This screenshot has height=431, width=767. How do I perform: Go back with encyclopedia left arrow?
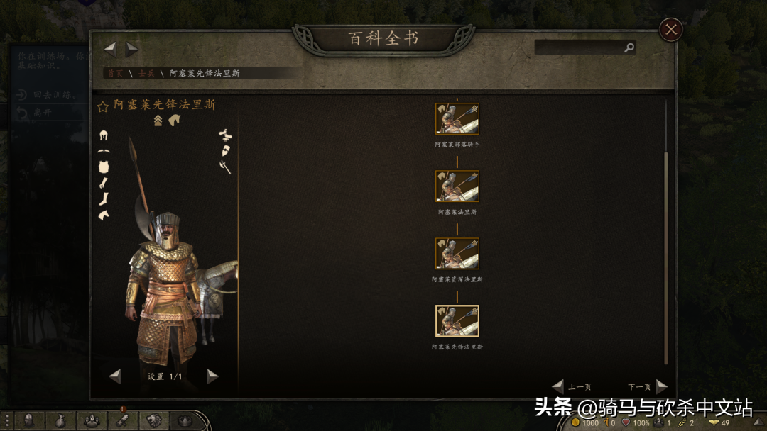pyautogui.click(x=110, y=49)
